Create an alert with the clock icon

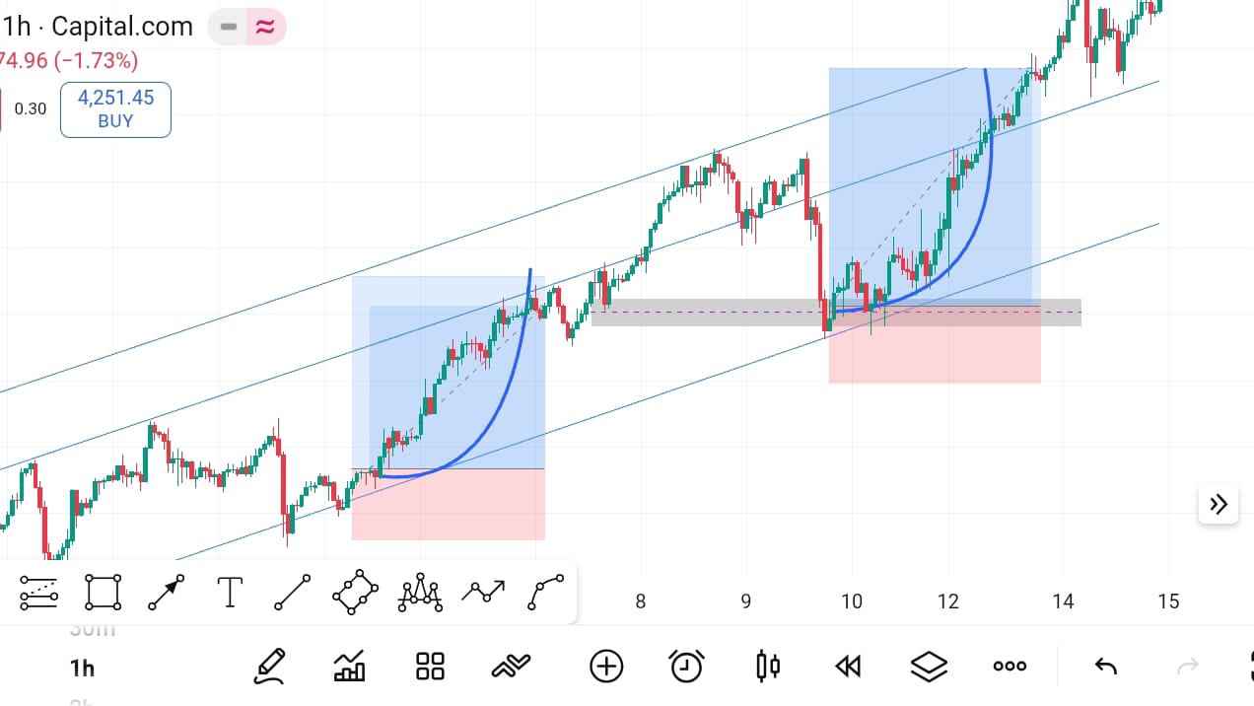click(686, 667)
